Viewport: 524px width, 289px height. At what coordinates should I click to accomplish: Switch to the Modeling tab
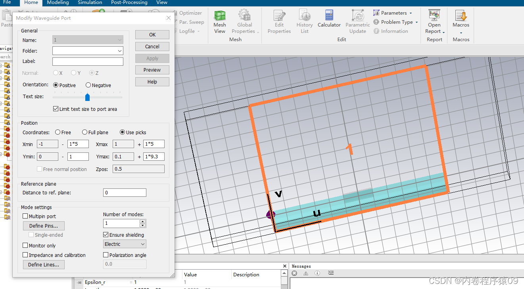[58, 2]
